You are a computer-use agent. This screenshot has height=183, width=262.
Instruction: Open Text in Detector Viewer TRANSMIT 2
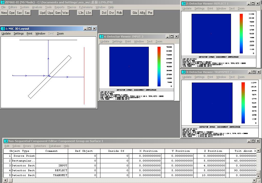pyautogui.click(x=232, y=77)
